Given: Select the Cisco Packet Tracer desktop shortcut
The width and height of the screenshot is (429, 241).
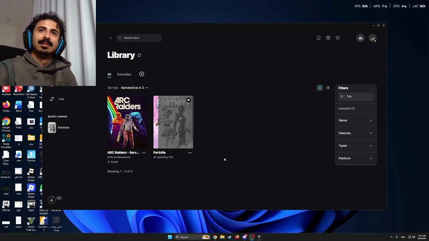Looking at the screenshot, I should pos(6,158).
